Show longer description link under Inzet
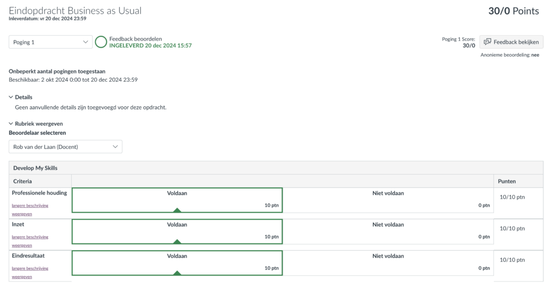 (30, 241)
